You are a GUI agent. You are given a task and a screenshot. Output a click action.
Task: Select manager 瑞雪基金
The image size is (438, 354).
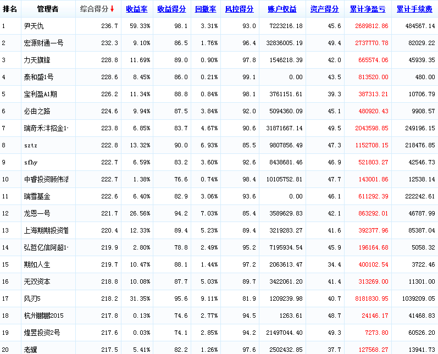point(37,196)
